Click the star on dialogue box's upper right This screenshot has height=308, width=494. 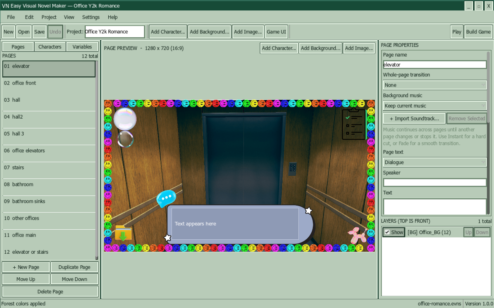point(309,211)
